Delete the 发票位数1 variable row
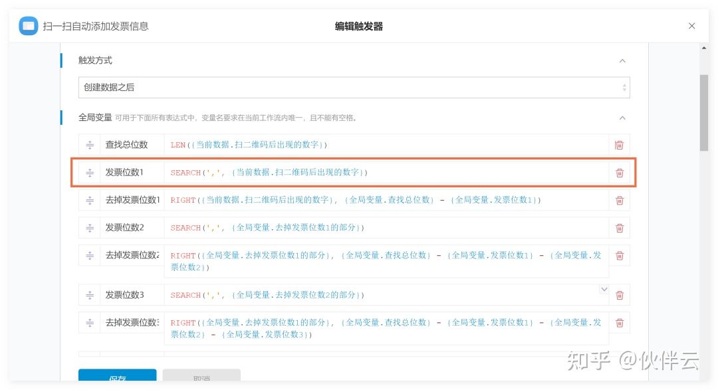This screenshot has height=390, width=718. (620, 173)
